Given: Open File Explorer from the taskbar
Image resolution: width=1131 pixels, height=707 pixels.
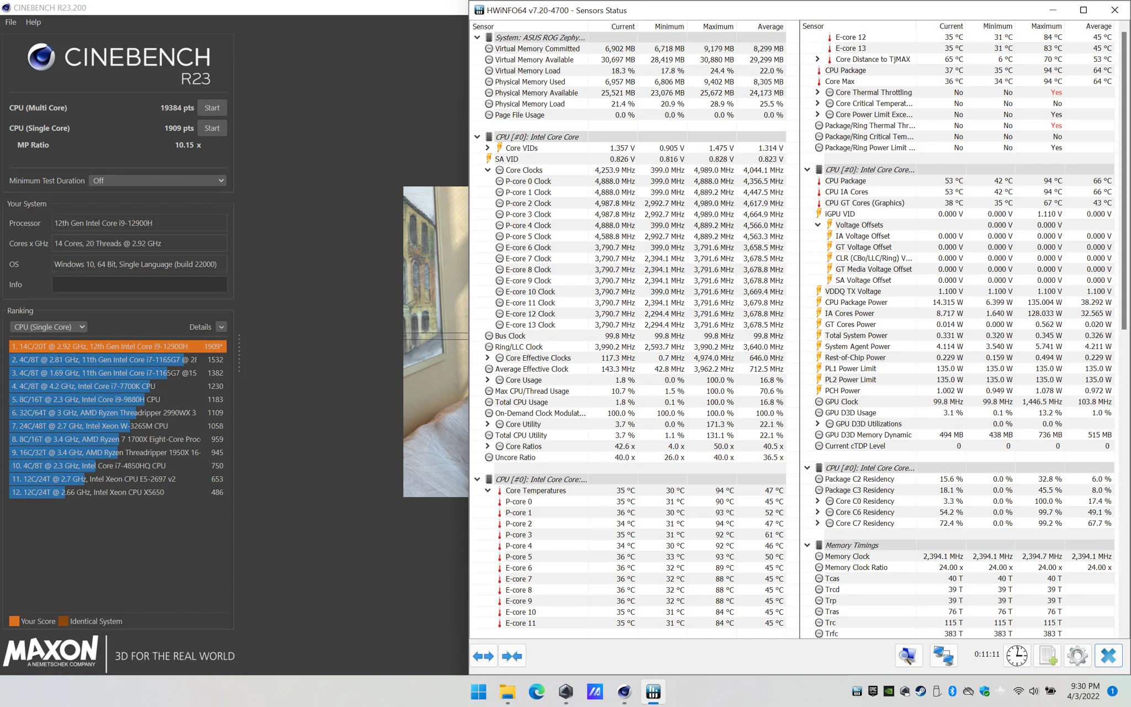Looking at the screenshot, I should point(508,692).
